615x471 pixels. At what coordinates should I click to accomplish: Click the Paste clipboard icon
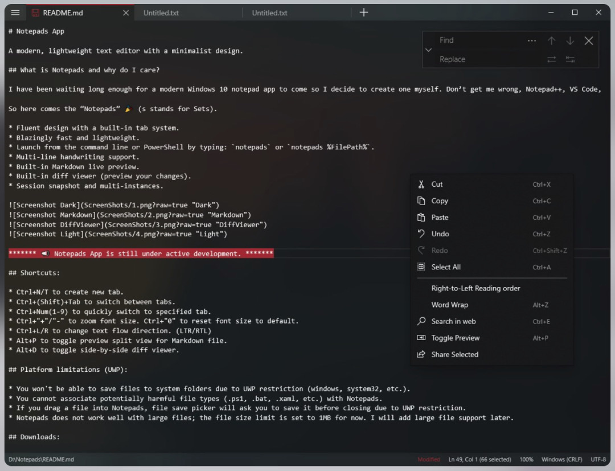[421, 217]
